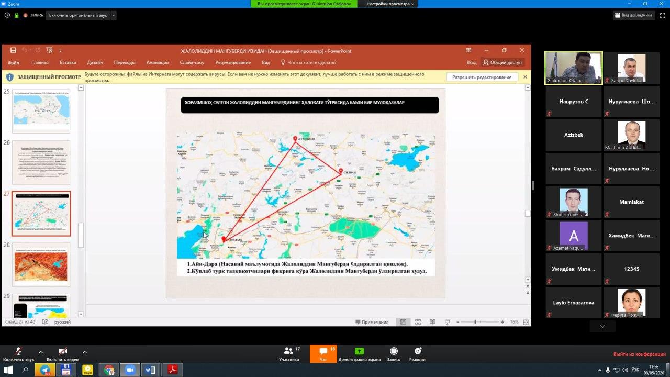Open Google Chrome from the taskbar
The image size is (670, 377).
[109, 370]
